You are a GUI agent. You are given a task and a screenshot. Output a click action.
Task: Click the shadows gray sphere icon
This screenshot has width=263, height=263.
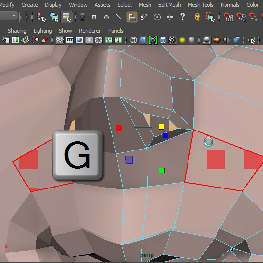pyautogui.click(x=191, y=40)
